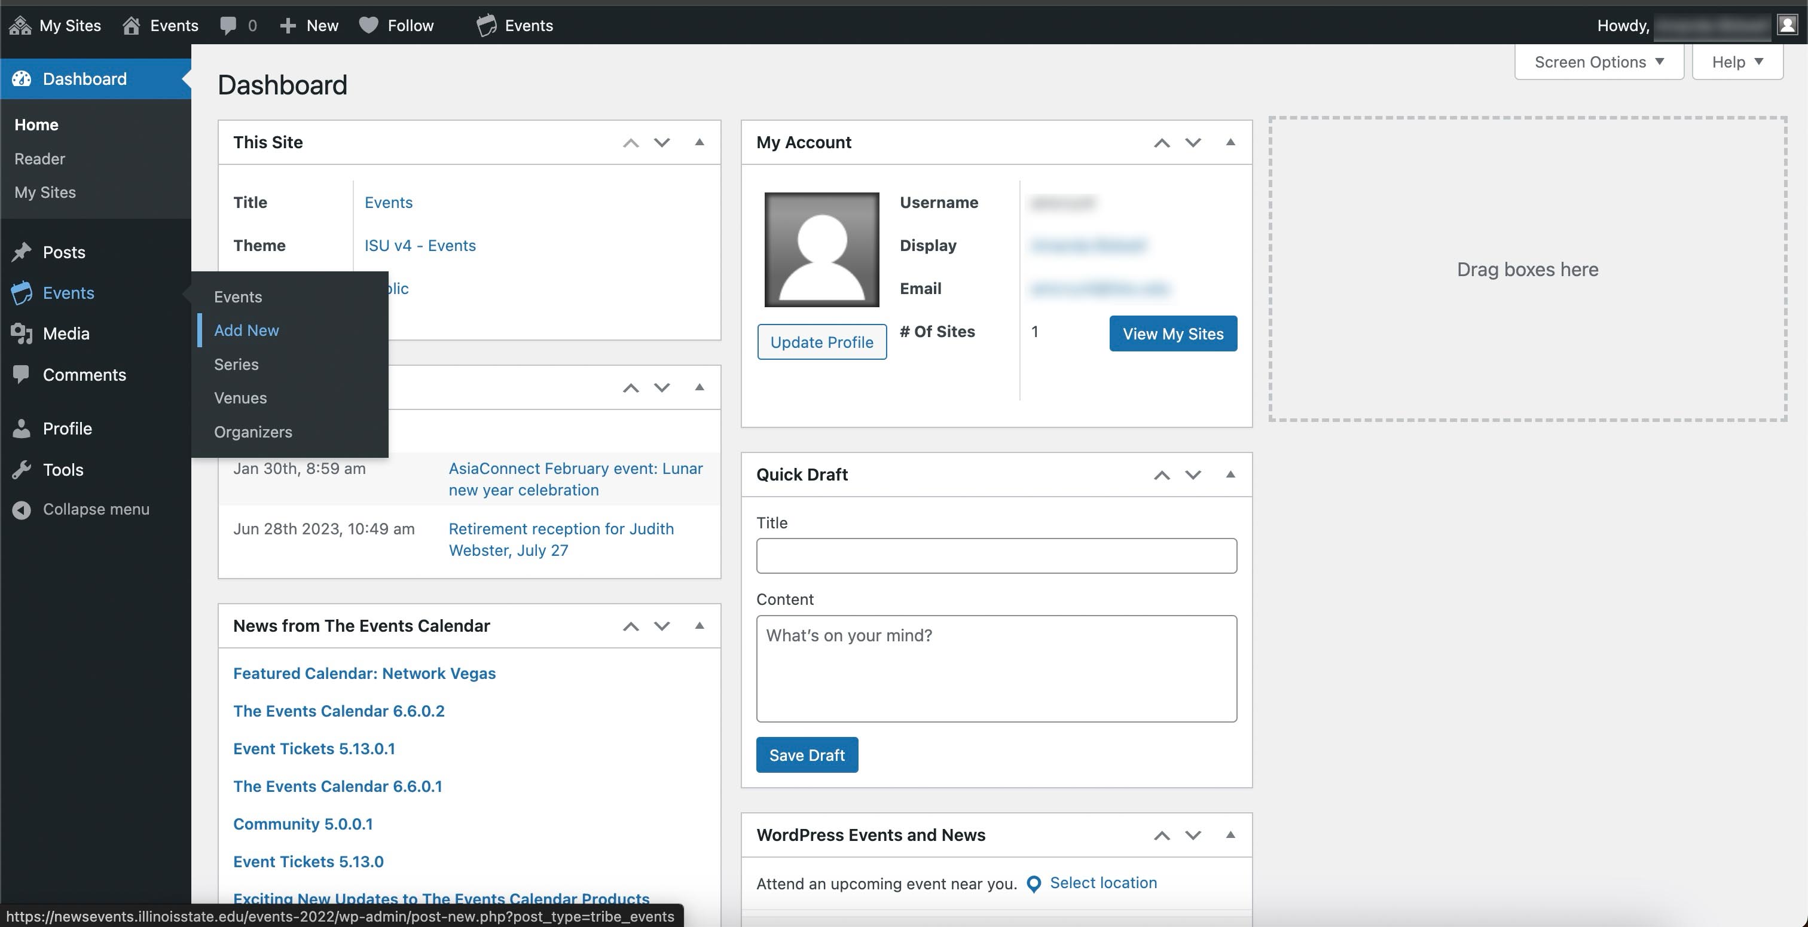Open Organizers in Events submenu
The image size is (1808, 927).
pyautogui.click(x=254, y=432)
